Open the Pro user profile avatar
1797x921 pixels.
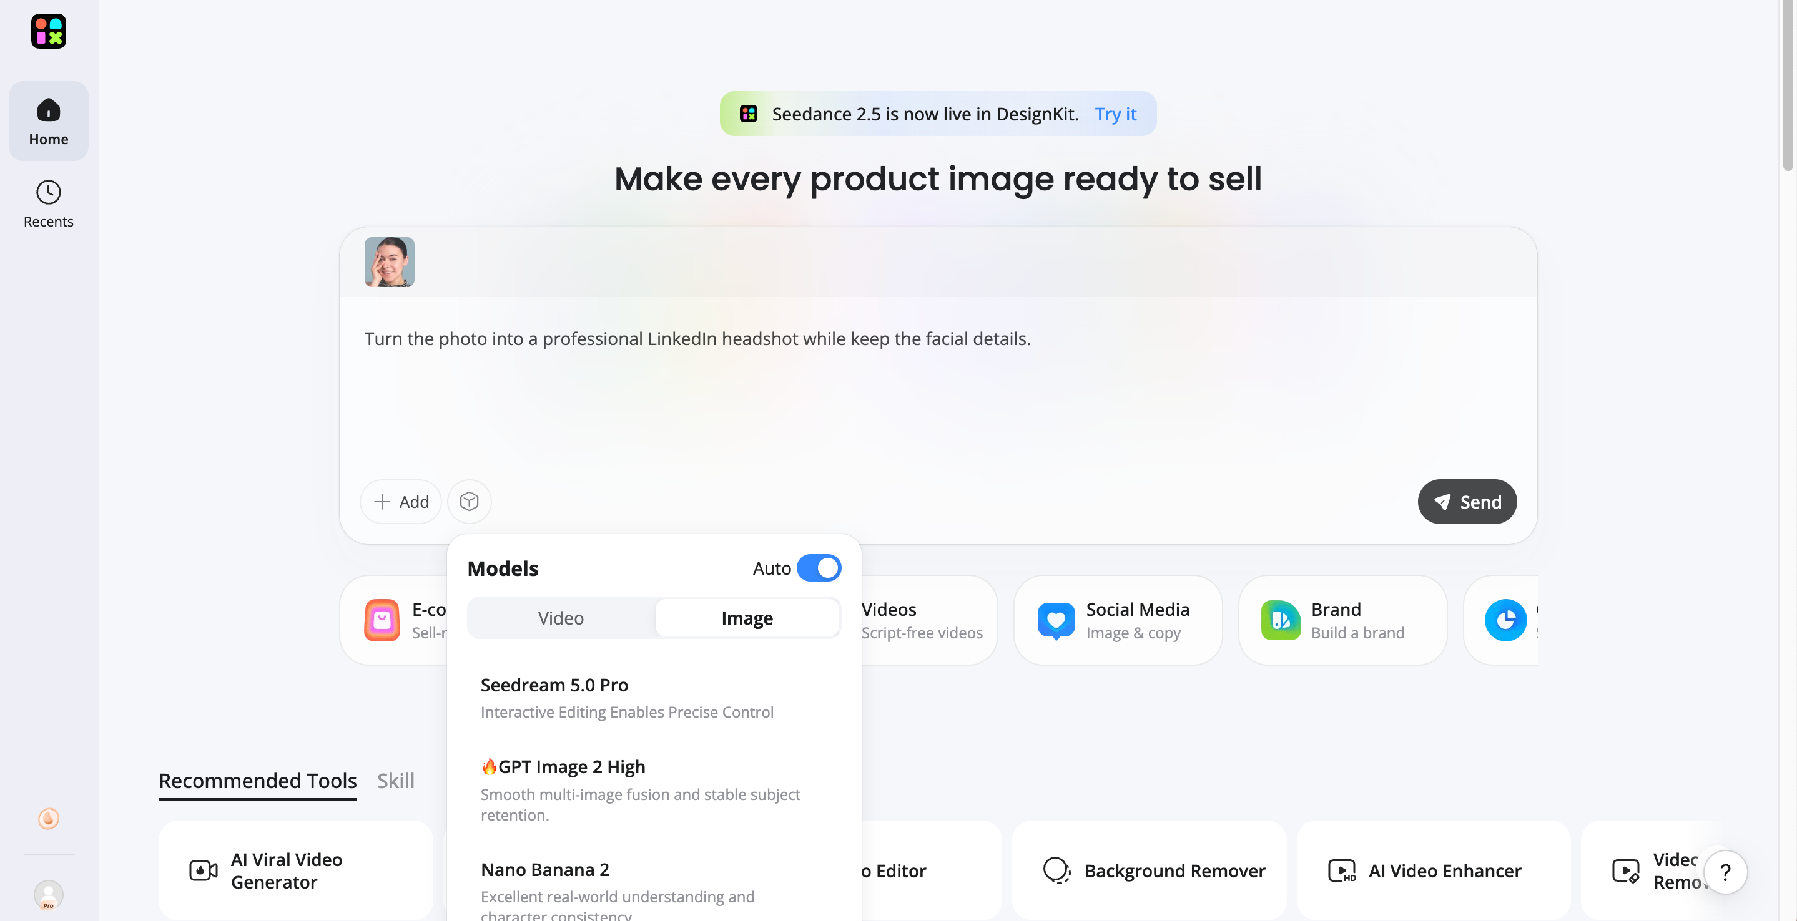point(48,895)
